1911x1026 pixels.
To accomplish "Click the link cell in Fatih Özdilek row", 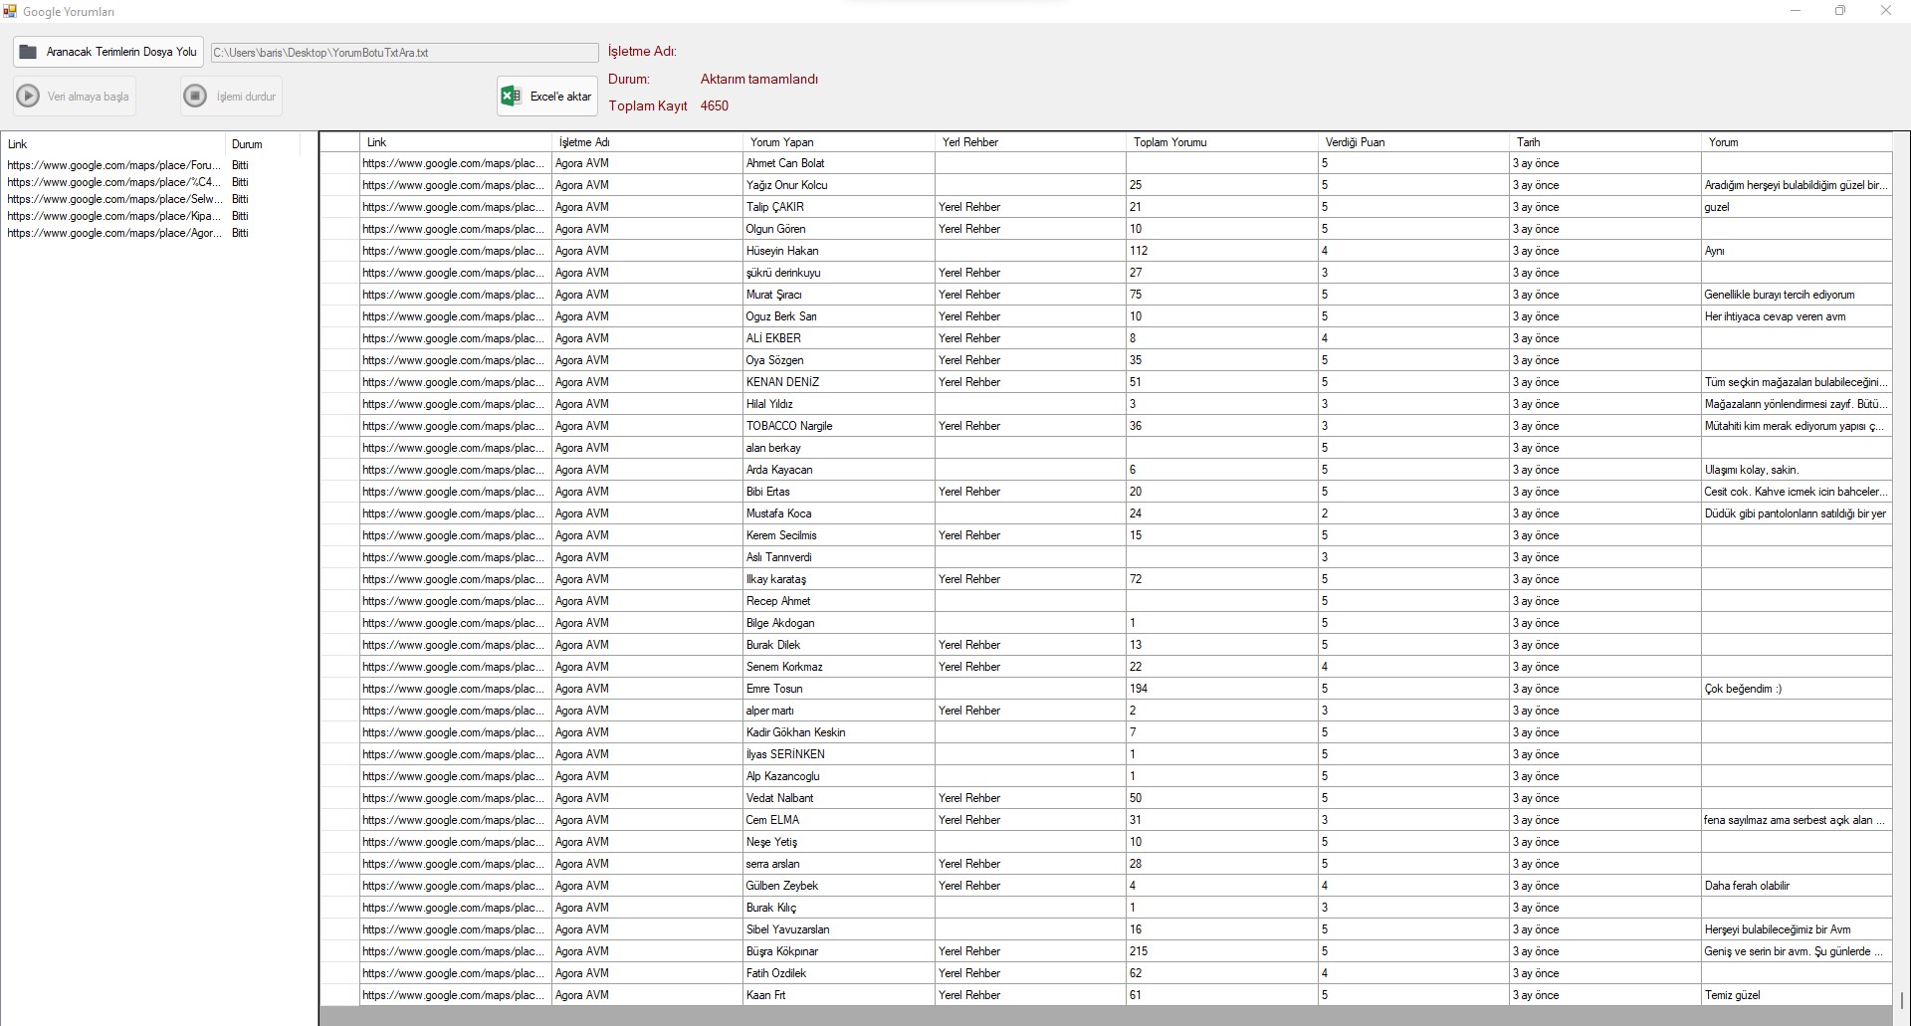I will [456, 973].
